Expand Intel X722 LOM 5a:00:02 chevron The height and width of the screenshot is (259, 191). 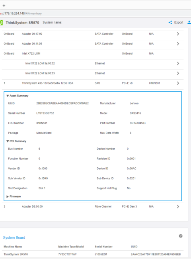[x=178, y=63]
